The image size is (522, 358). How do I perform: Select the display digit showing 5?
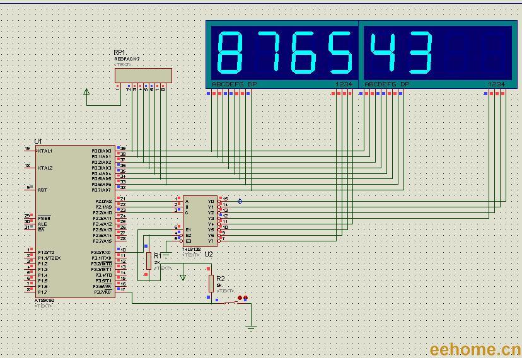[340, 52]
